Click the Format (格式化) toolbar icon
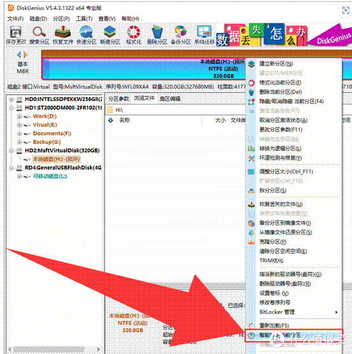This screenshot has height=354, width=352. click(133, 35)
